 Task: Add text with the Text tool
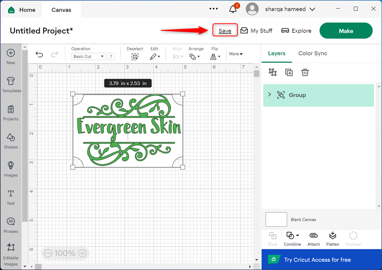11,197
